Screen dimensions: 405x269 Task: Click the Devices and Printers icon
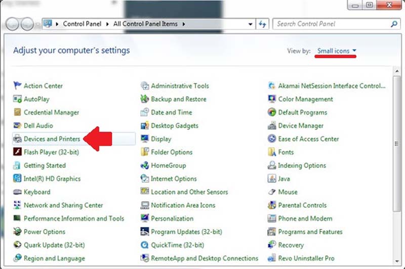click(17, 139)
